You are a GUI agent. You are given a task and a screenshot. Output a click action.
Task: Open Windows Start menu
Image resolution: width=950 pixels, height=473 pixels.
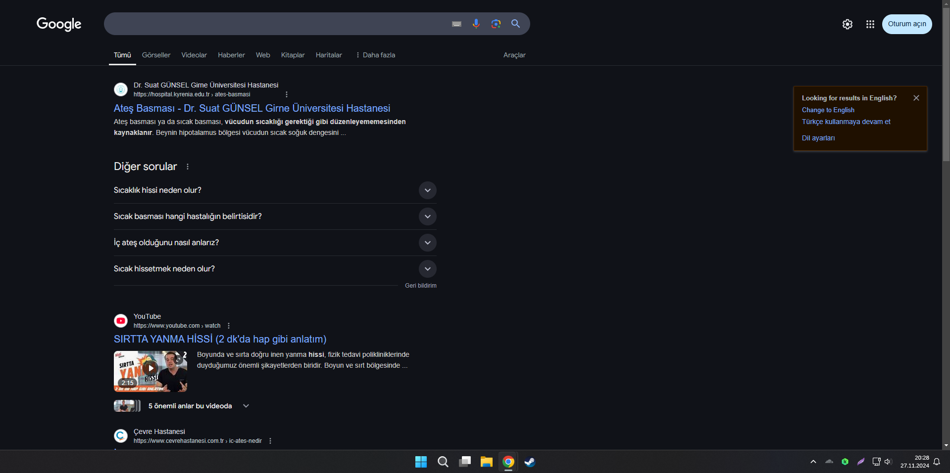[421, 462]
